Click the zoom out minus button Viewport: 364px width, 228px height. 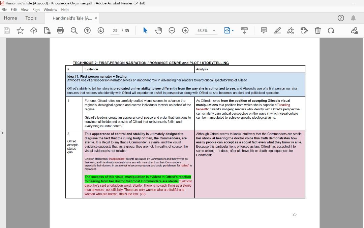tap(172, 30)
